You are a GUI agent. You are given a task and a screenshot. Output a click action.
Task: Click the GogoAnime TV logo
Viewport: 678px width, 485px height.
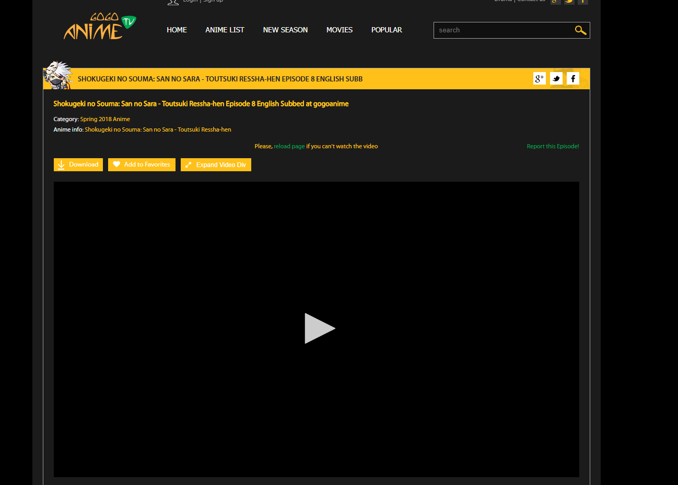(x=100, y=27)
